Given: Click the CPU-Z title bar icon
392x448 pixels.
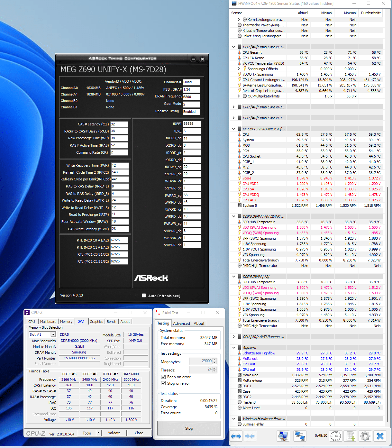Looking at the screenshot, I should [x=27, y=313].
